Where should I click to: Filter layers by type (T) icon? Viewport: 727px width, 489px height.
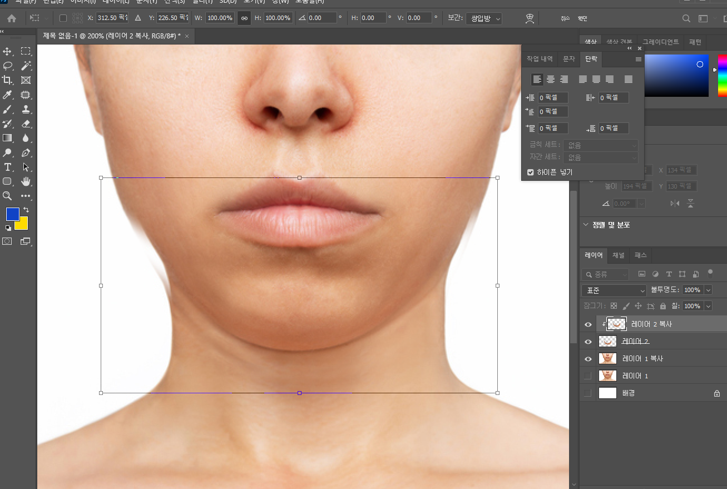669,274
